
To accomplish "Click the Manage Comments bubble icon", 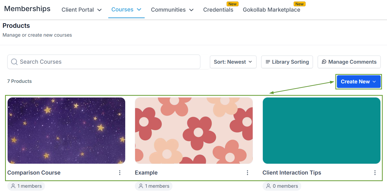I will [x=324, y=62].
